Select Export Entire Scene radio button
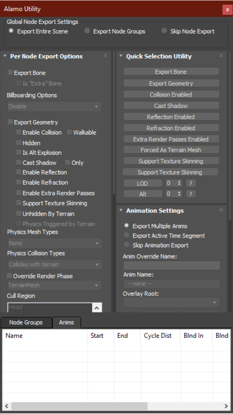Image resolution: width=233 pixels, height=414 pixels. [11, 31]
